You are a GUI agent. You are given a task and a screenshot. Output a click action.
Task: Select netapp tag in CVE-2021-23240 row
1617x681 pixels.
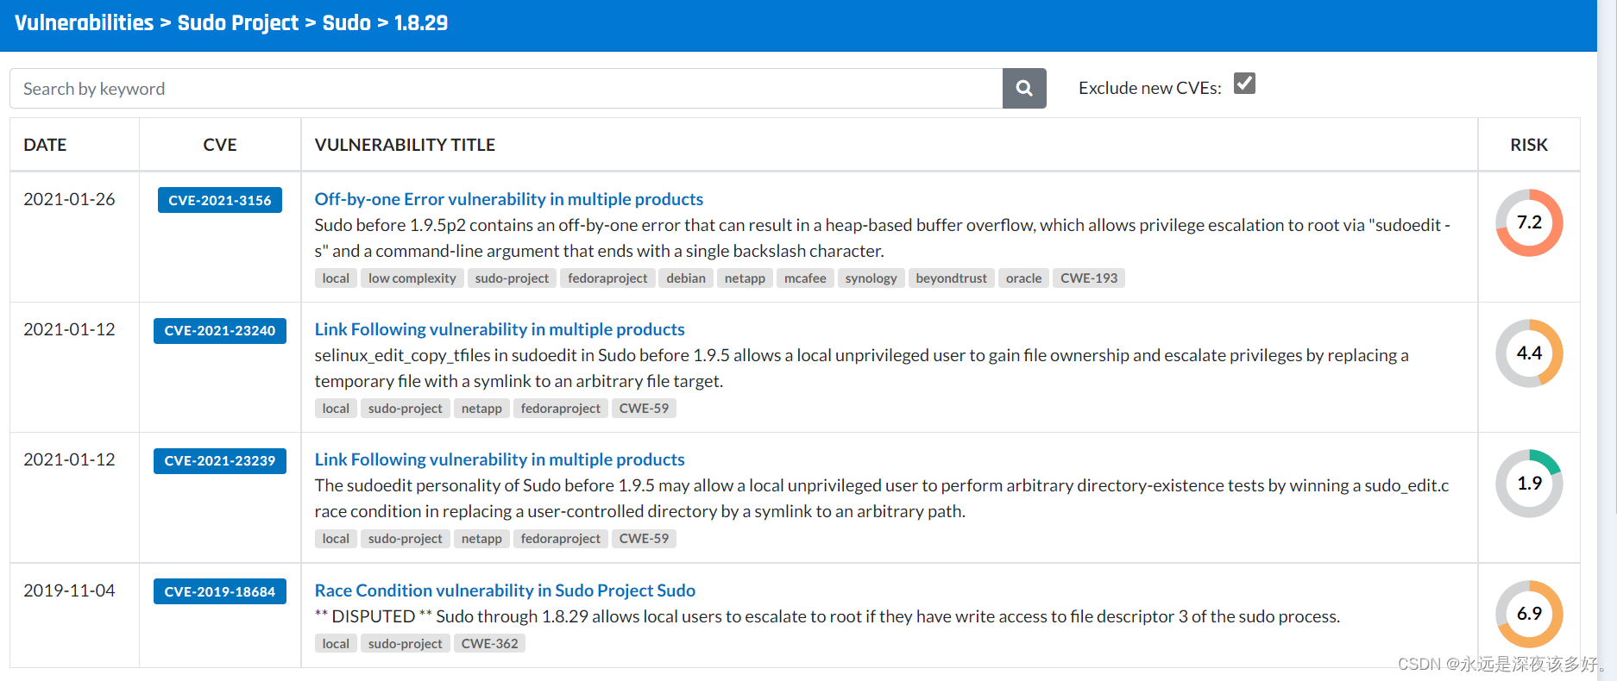click(x=481, y=408)
